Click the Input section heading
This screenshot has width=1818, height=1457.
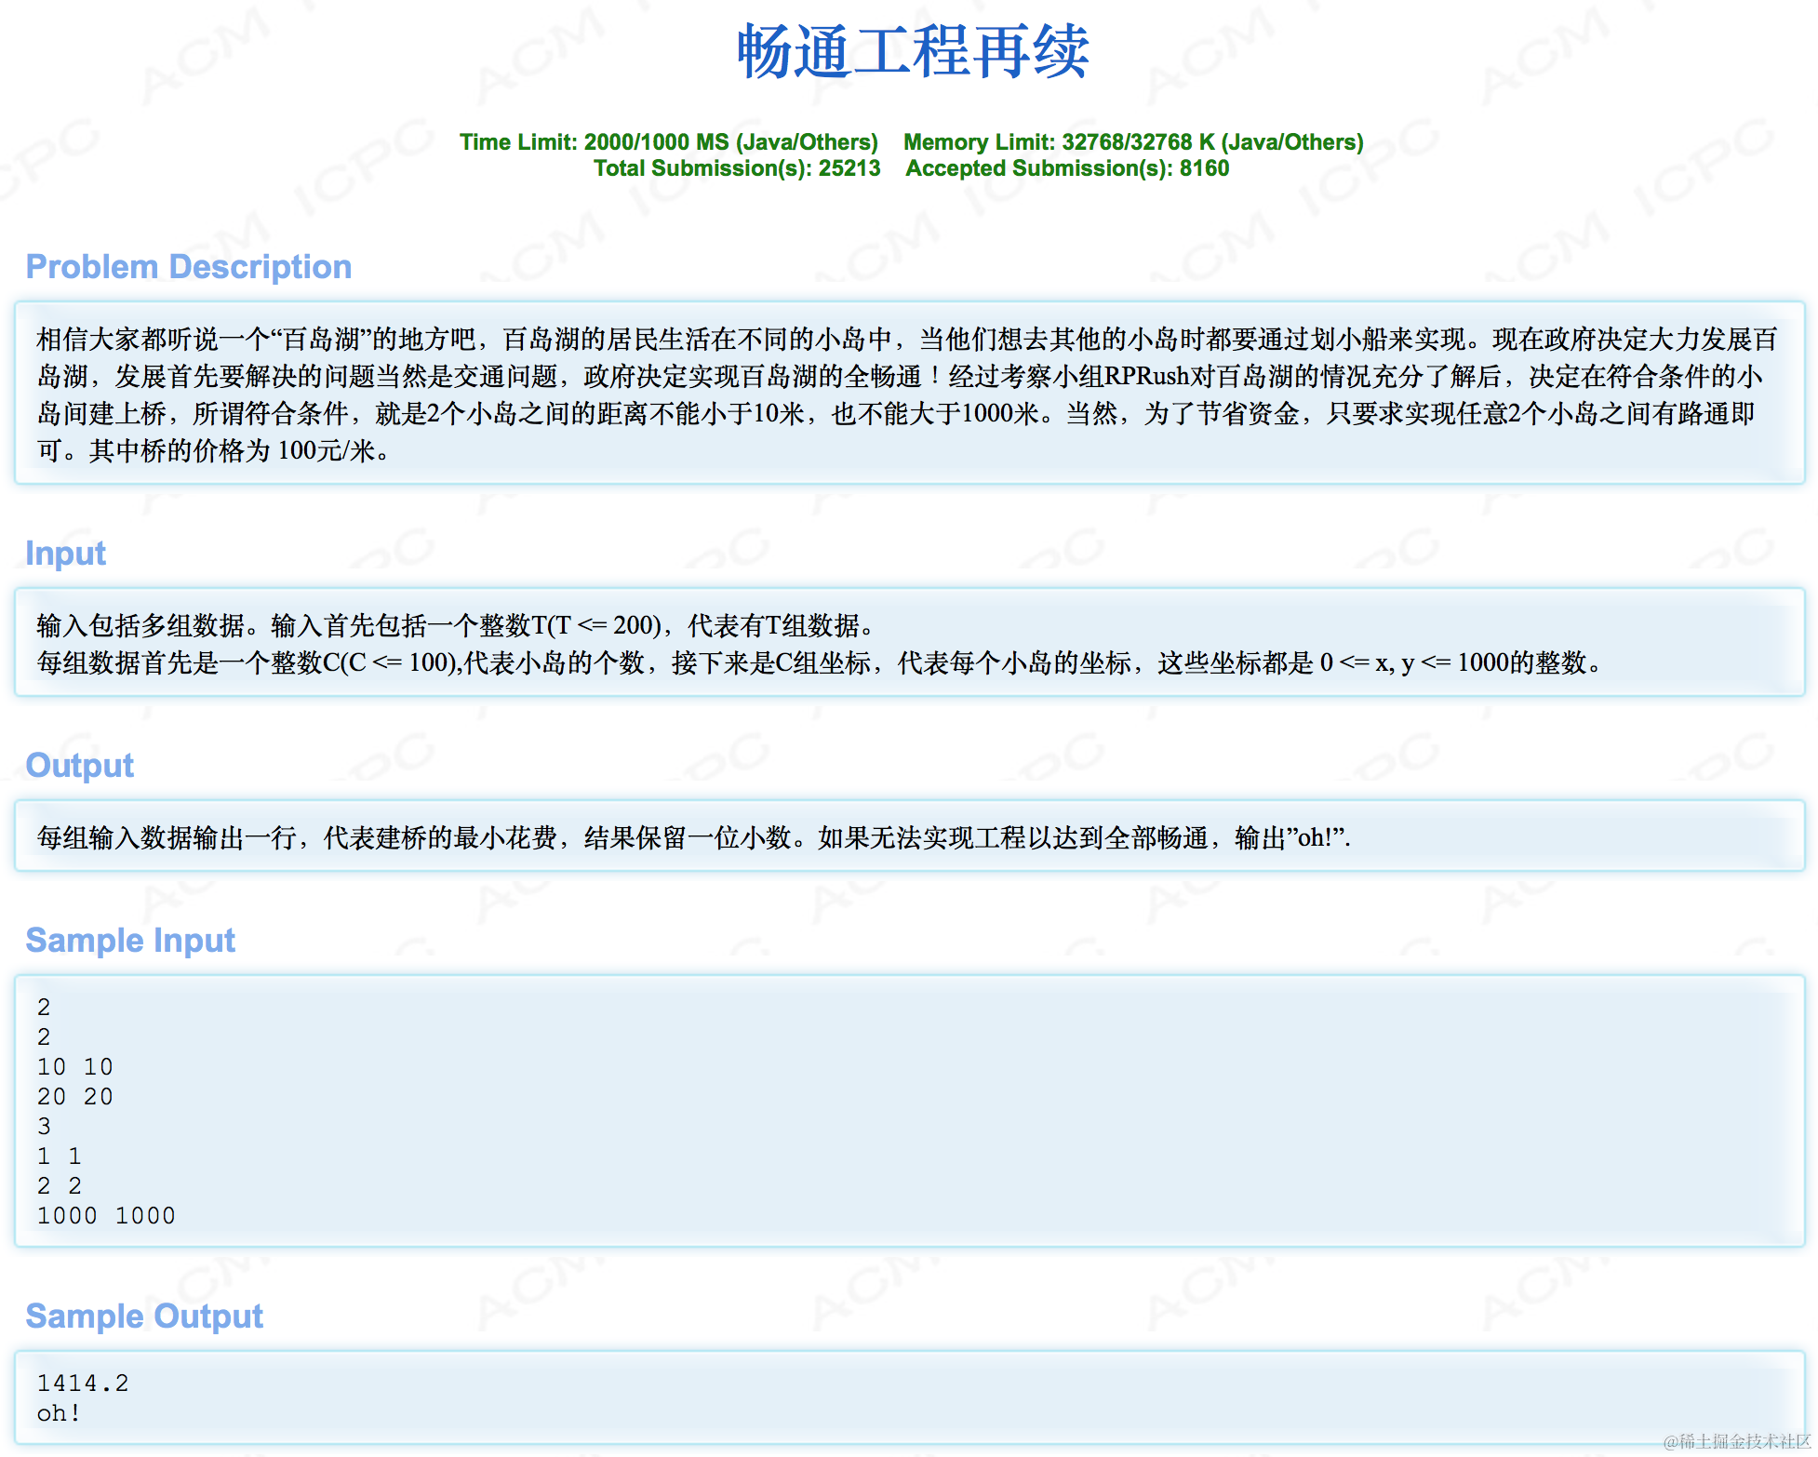click(x=65, y=554)
